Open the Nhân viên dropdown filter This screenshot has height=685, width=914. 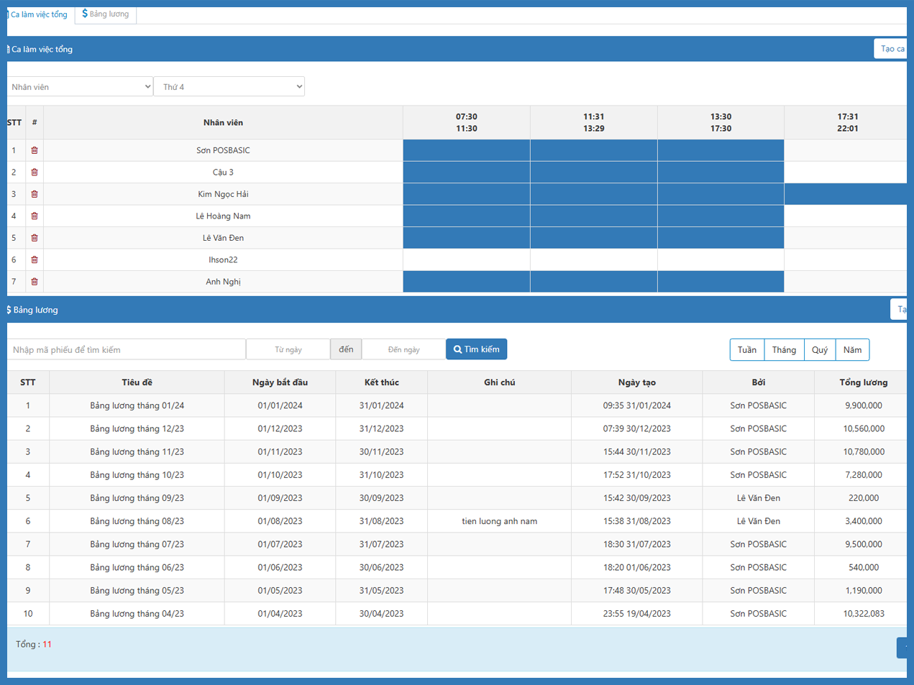(80, 87)
